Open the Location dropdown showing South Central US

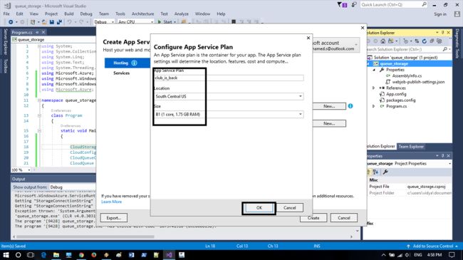tap(229, 96)
